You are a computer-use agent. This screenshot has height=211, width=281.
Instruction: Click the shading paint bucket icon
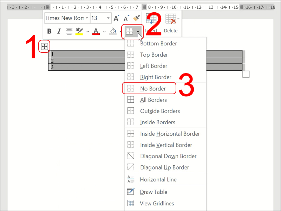point(113,31)
